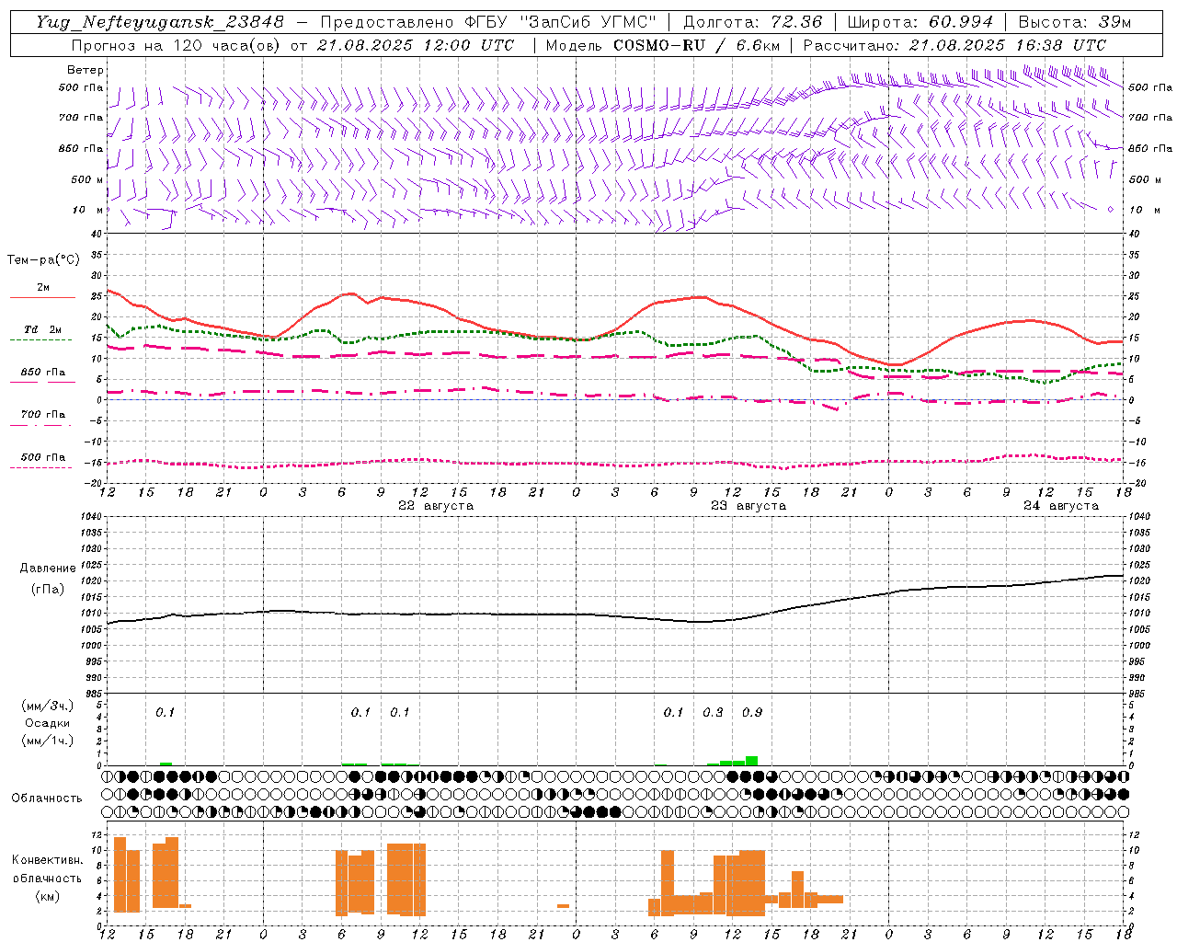Click '850 гПа' label in temperature legend
The width and height of the screenshot is (1177, 942).
tap(43, 373)
